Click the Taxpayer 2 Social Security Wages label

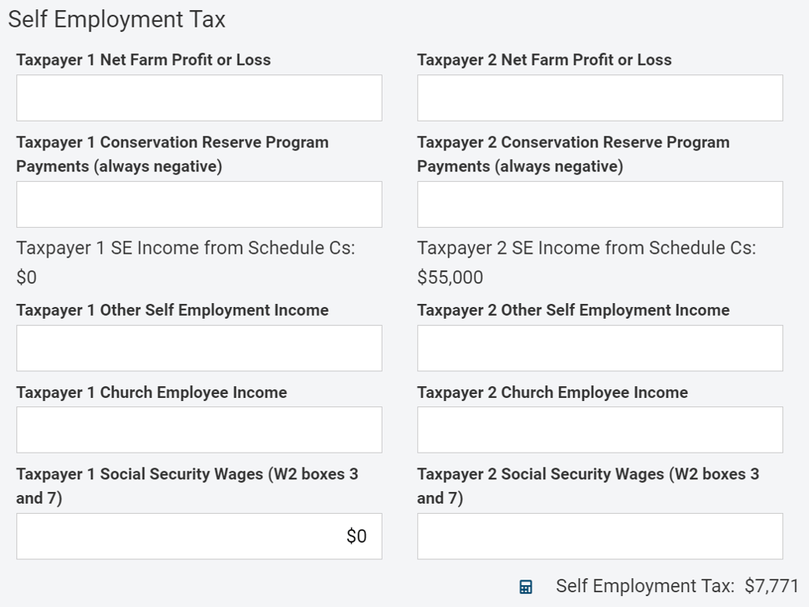(588, 486)
